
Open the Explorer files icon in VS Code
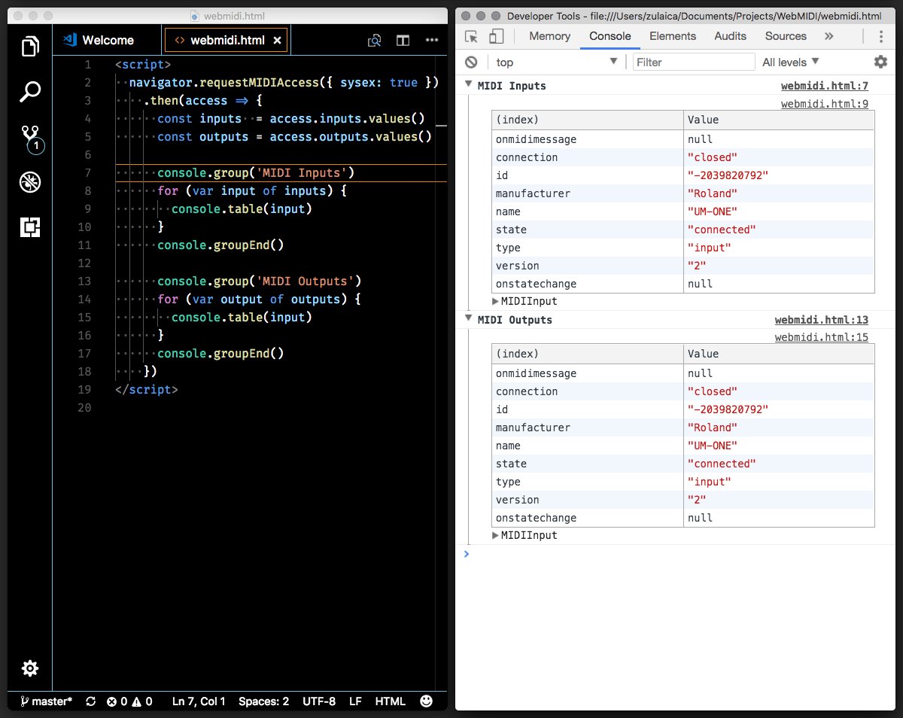30,47
